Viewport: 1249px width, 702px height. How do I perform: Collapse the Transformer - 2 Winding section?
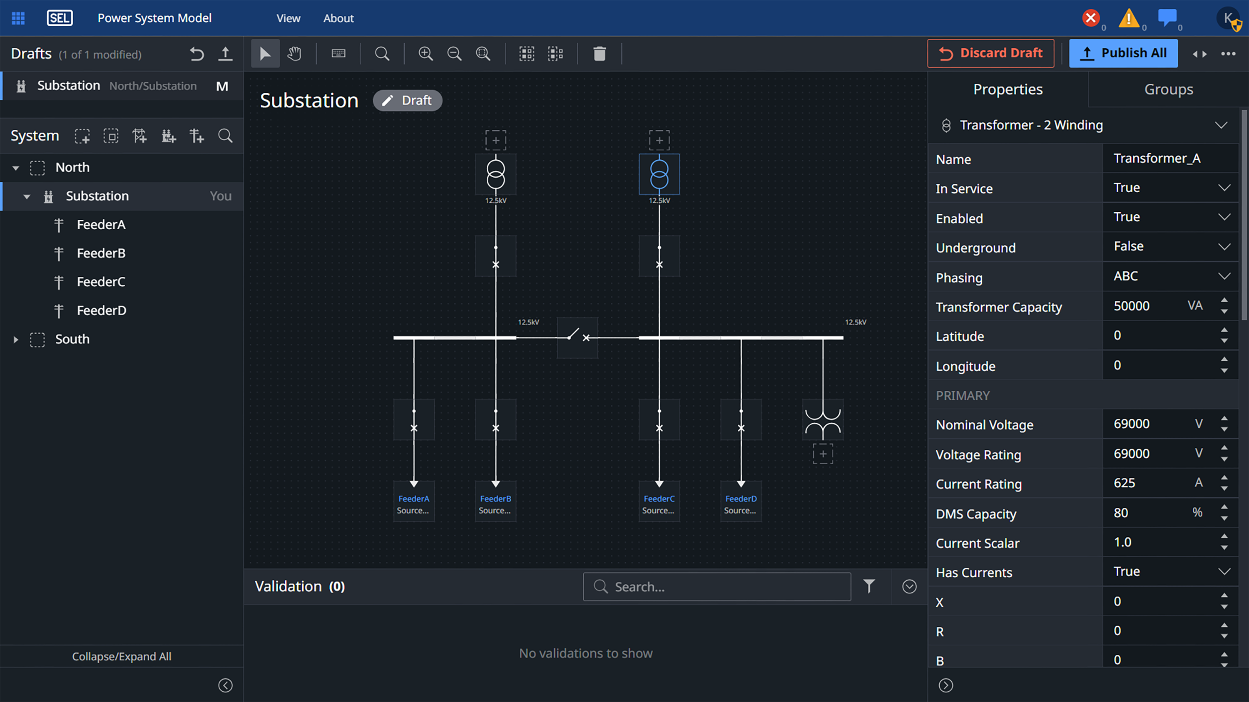click(x=1220, y=125)
